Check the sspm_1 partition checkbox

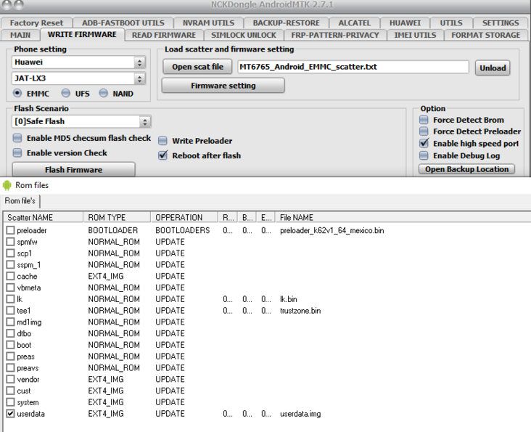click(10, 264)
